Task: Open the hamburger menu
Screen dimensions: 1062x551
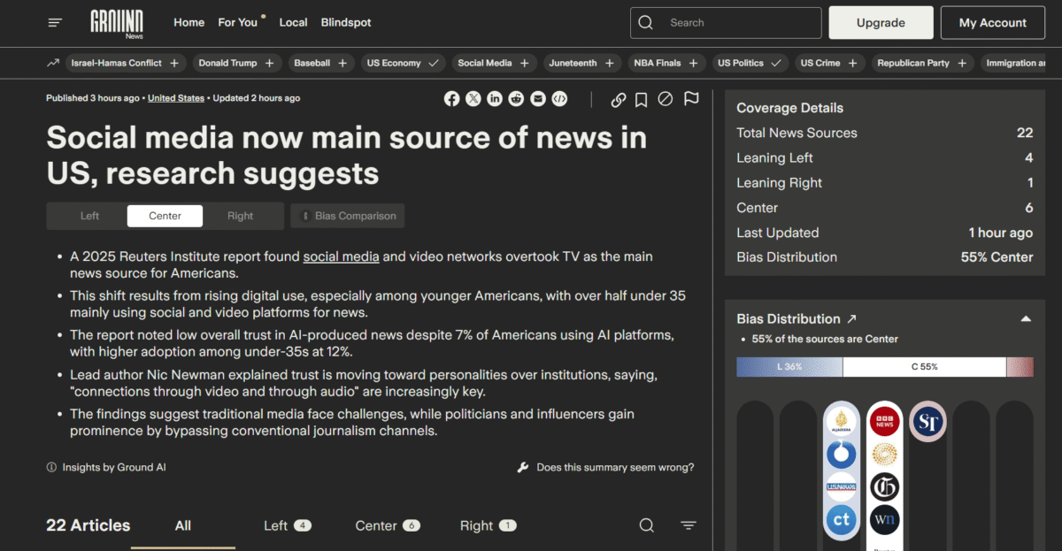Action: (56, 22)
